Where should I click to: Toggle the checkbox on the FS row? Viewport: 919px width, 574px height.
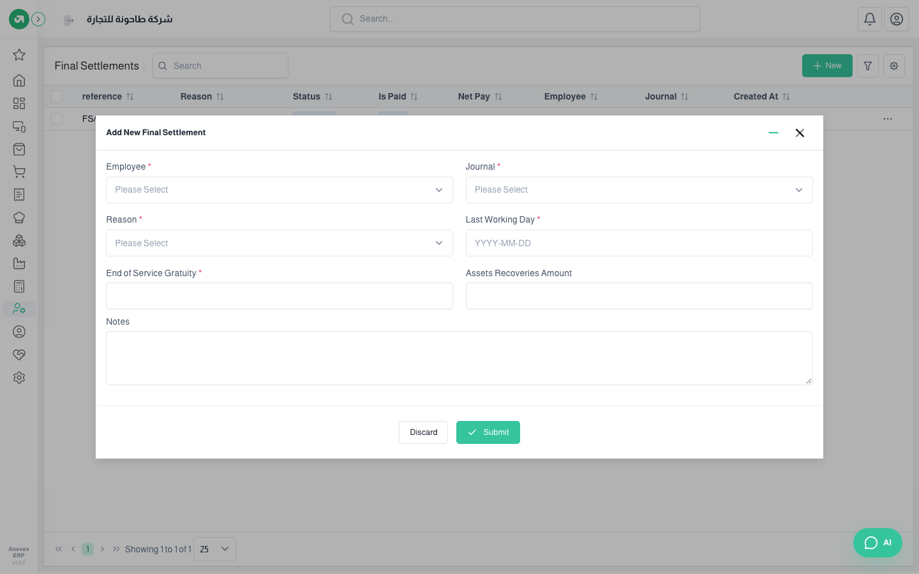coord(57,119)
